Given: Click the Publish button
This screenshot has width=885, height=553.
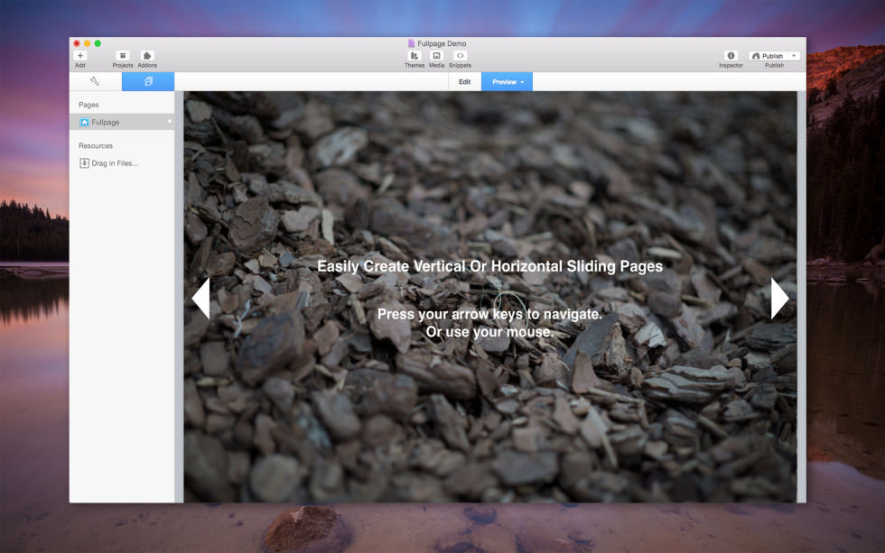Looking at the screenshot, I should [x=769, y=56].
